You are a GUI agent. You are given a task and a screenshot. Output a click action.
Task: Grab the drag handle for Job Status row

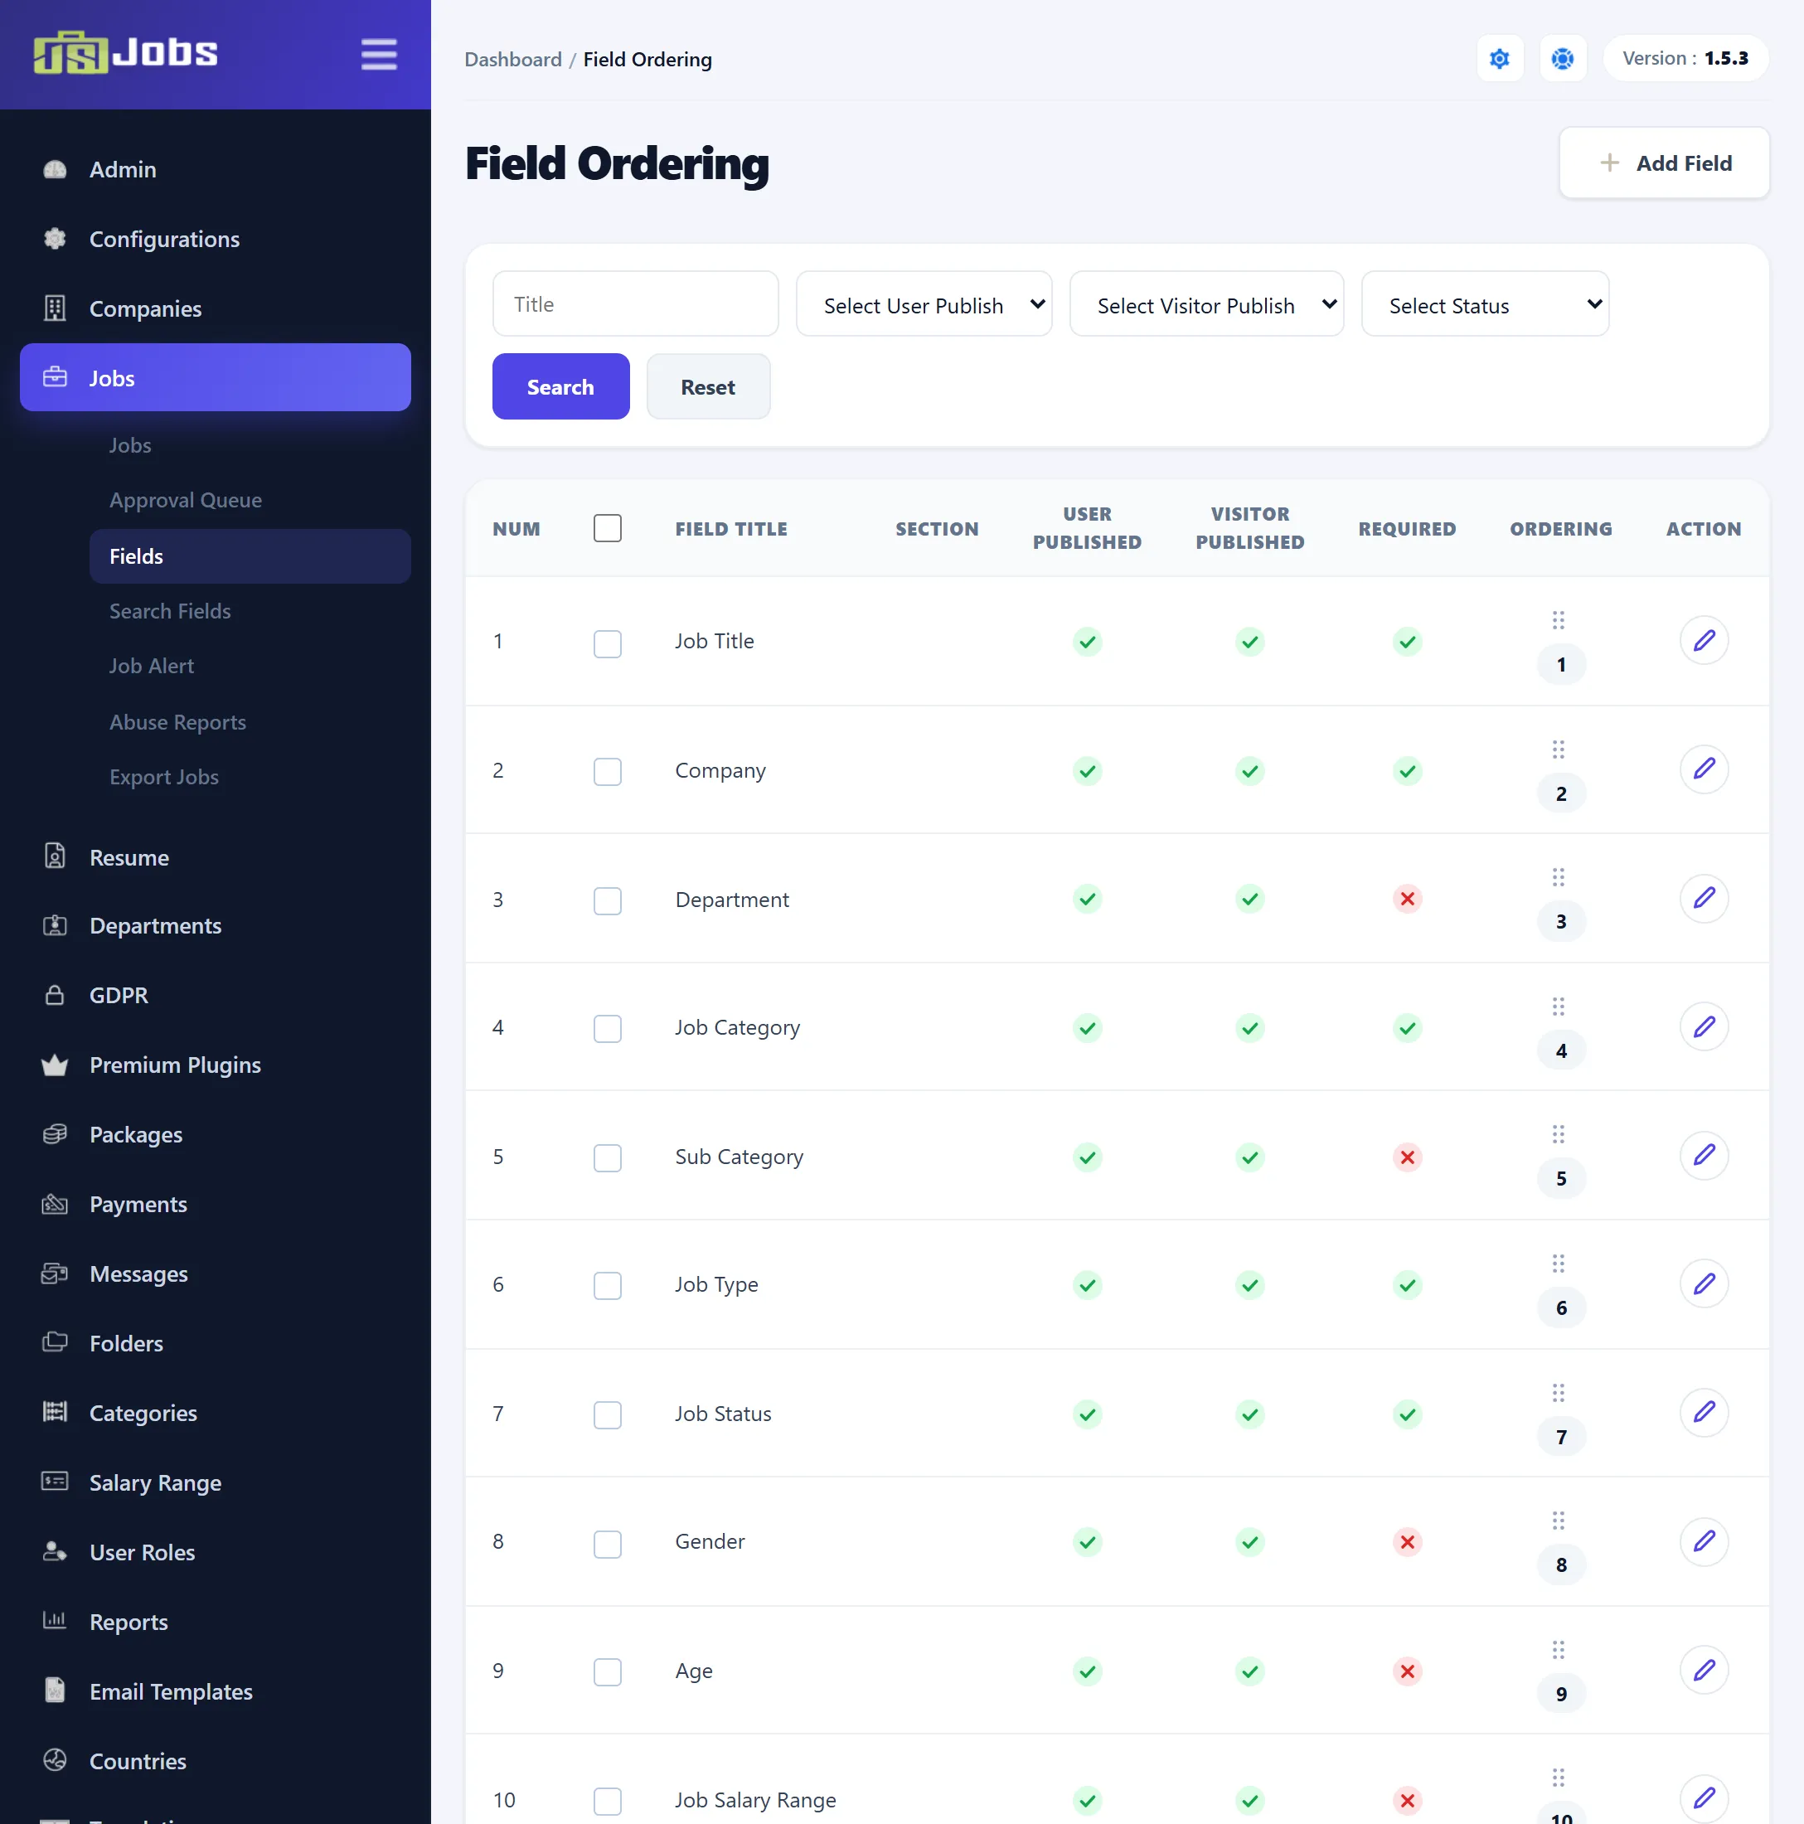coord(1558,1393)
